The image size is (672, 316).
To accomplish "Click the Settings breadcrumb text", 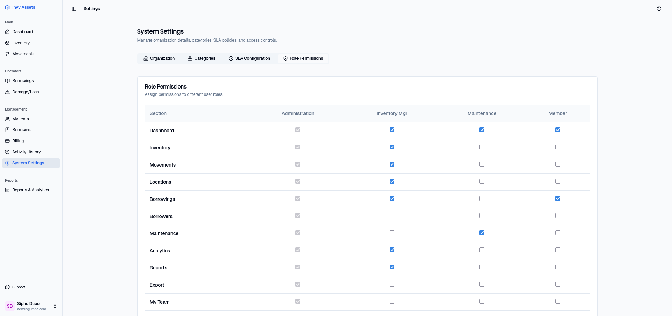I will 92,9.
